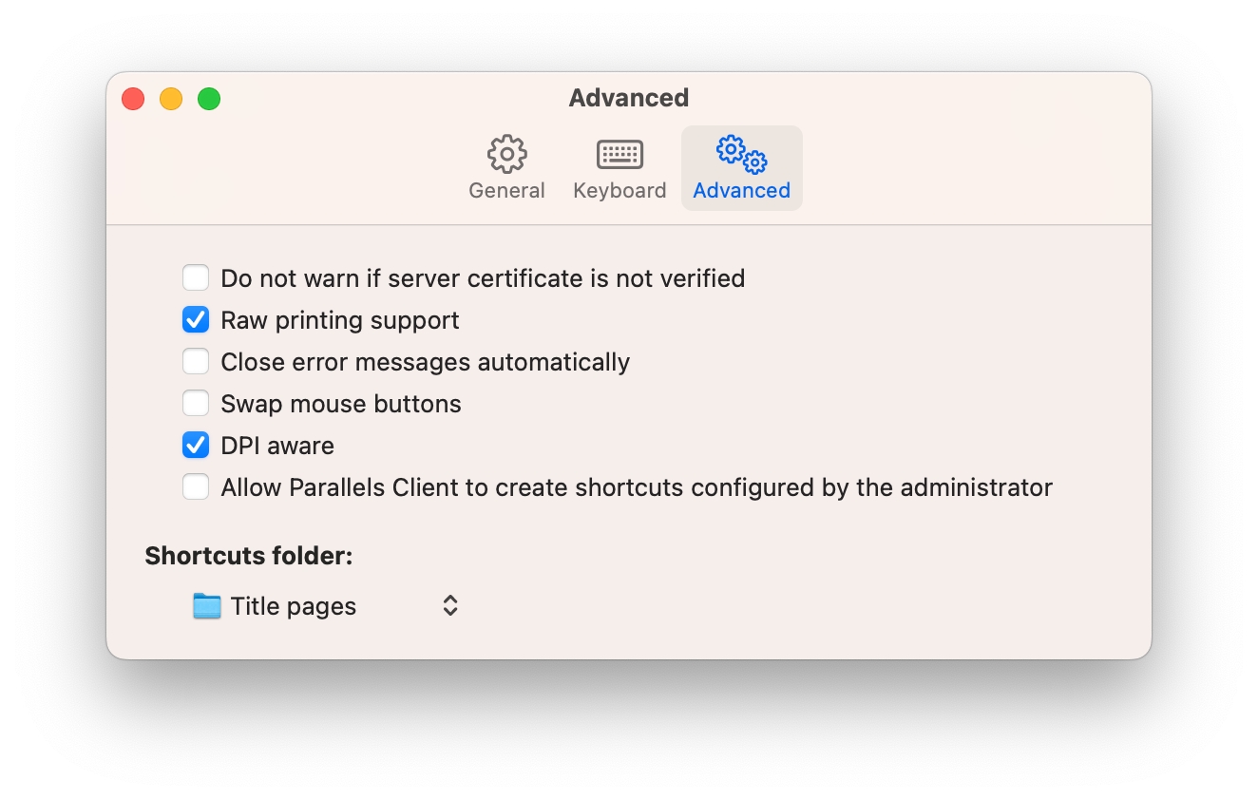The width and height of the screenshot is (1258, 800).
Task: Click the Keyboard icon in the toolbar
Action: (619, 154)
